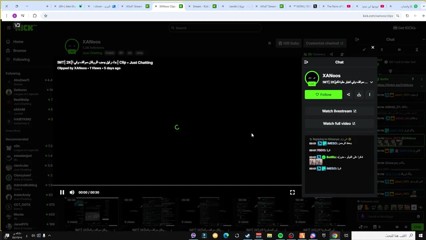Open Spotify from the taskbar
Image resolution: width=426 pixels, height=240 pixels.
pyautogui.click(x=280, y=236)
